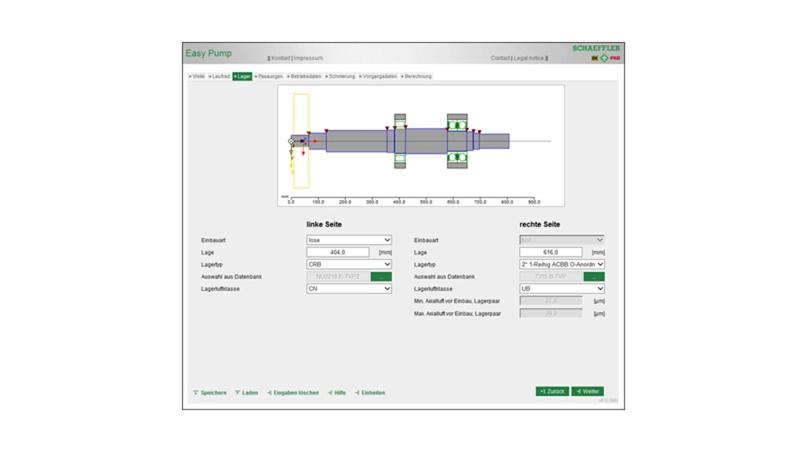Click Speichern to save
Screen dimensions: 800x450
209,393
